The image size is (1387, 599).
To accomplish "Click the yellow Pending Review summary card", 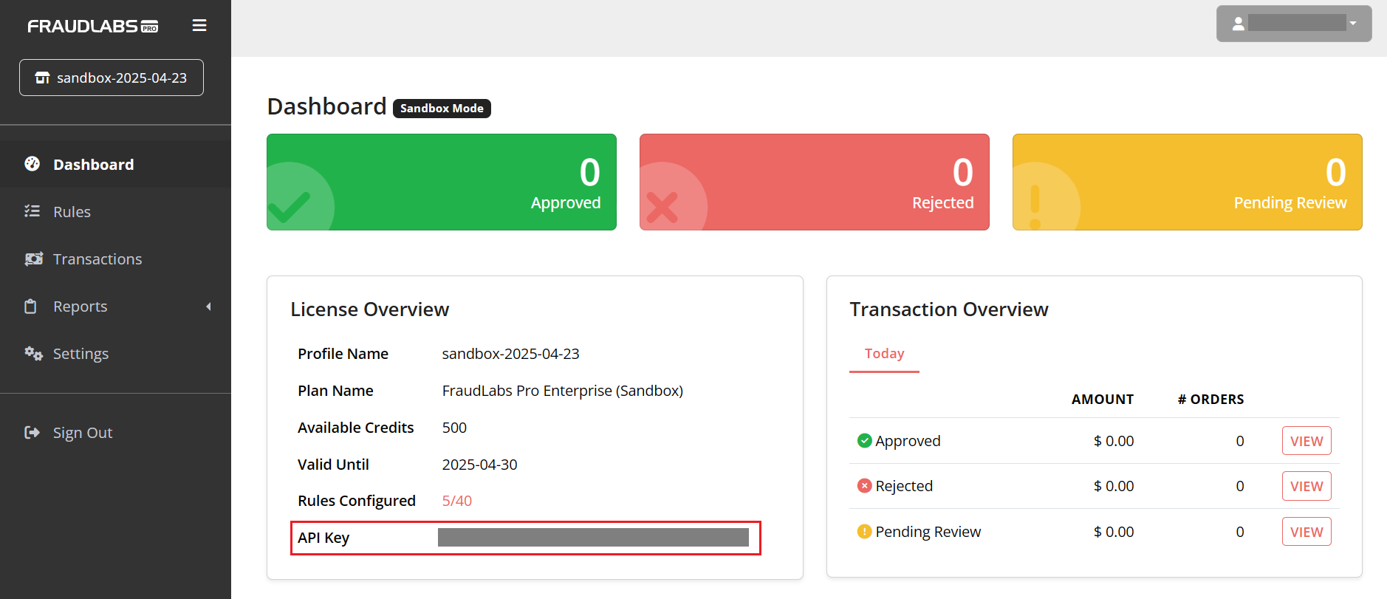I will [x=1187, y=182].
